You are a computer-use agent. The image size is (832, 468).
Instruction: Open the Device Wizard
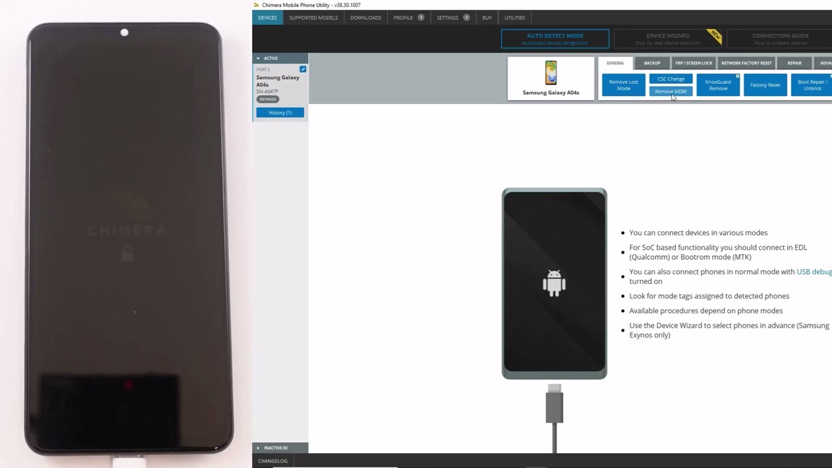point(668,39)
